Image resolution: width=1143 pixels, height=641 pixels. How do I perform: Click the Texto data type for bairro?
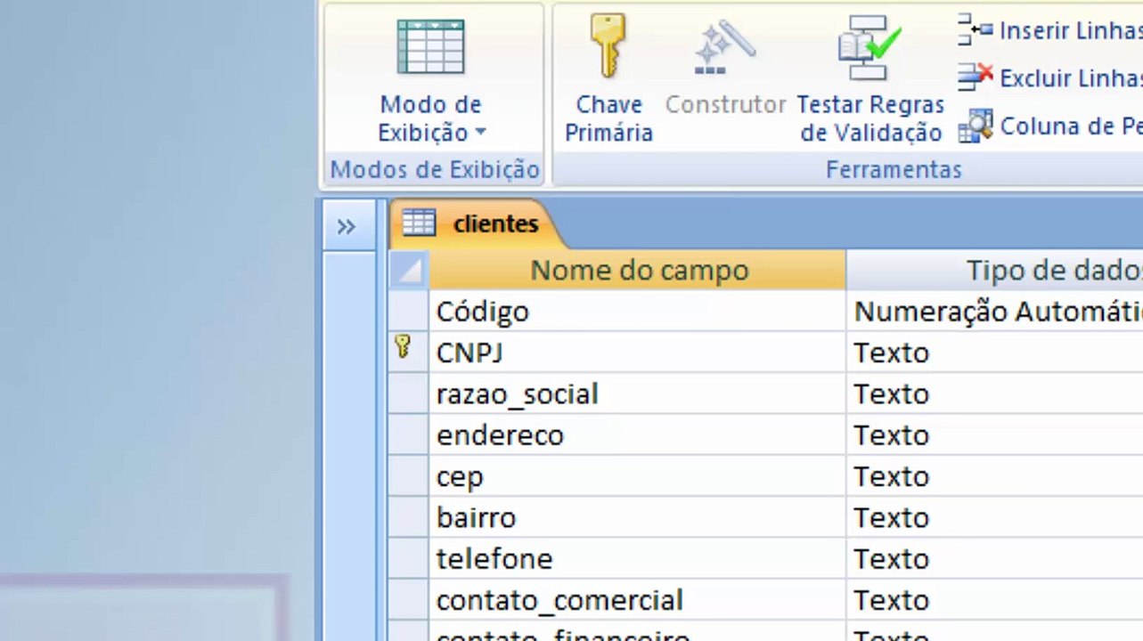point(994,517)
